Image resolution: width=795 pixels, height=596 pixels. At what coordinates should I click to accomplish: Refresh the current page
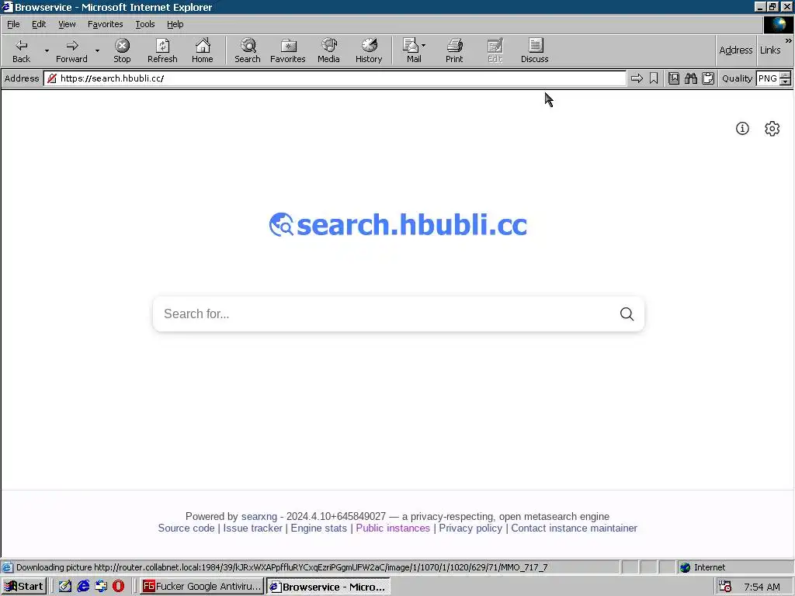pos(162,50)
